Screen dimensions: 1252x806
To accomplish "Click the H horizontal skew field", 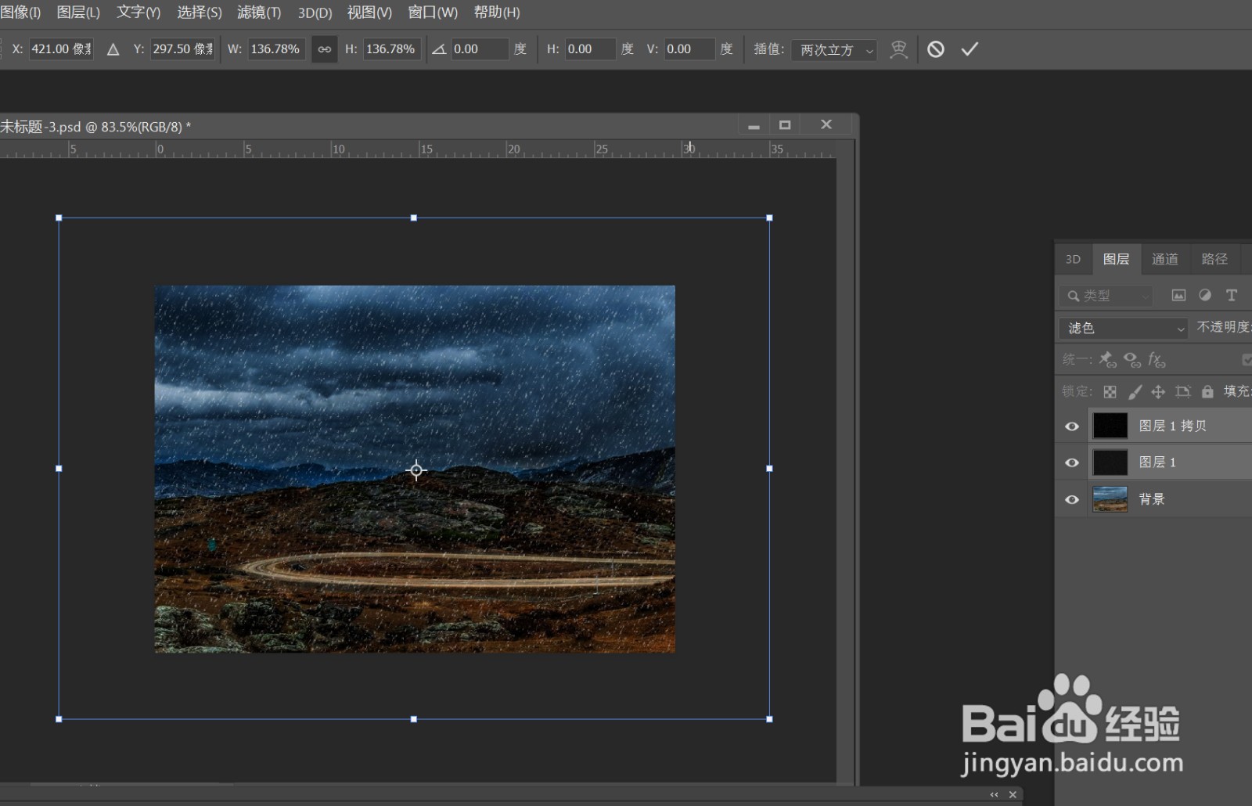I will pyautogui.click(x=590, y=49).
